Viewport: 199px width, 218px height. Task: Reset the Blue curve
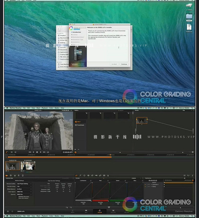(142, 181)
